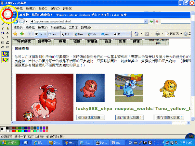The image size is (195, 146).
Task: Select the Ellipse tool
Action: pyautogui.click(x=3, y=47)
